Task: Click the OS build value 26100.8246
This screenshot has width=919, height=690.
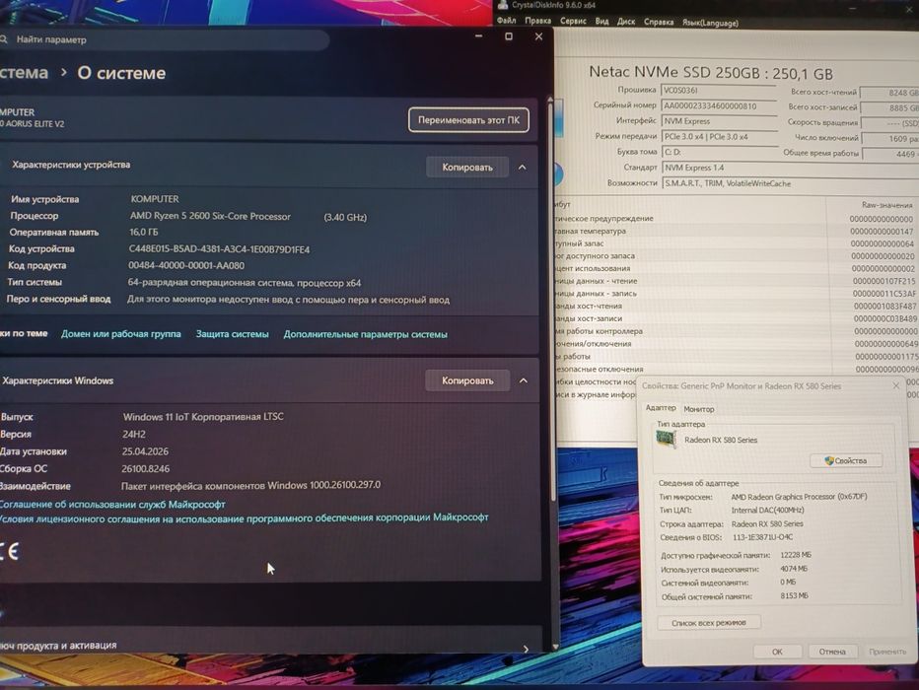Action: pyautogui.click(x=145, y=469)
